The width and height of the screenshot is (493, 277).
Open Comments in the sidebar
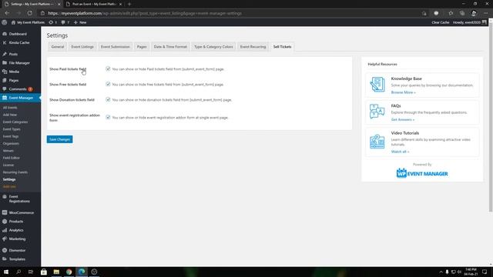18,89
